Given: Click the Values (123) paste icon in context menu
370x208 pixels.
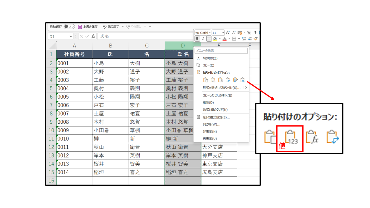Looking at the screenshot, I should click(213, 80).
